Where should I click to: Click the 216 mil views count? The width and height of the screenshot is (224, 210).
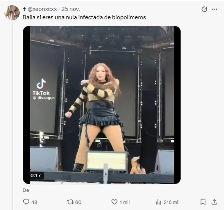(171, 202)
